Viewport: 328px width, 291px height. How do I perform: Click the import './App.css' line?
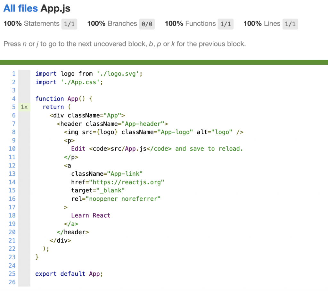[x=69, y=82]
